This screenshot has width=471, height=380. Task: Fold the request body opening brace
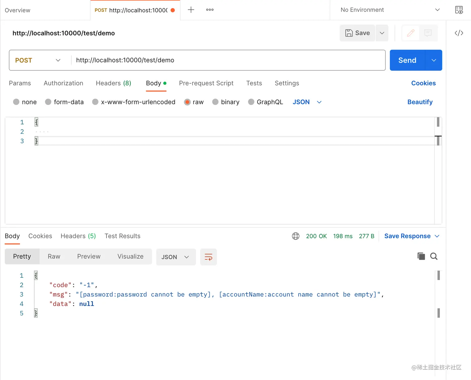(x=36, y=122)
